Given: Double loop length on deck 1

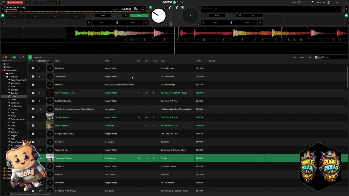Looking at the screenshot, I should pyautogui.click(x=146, y=23).
